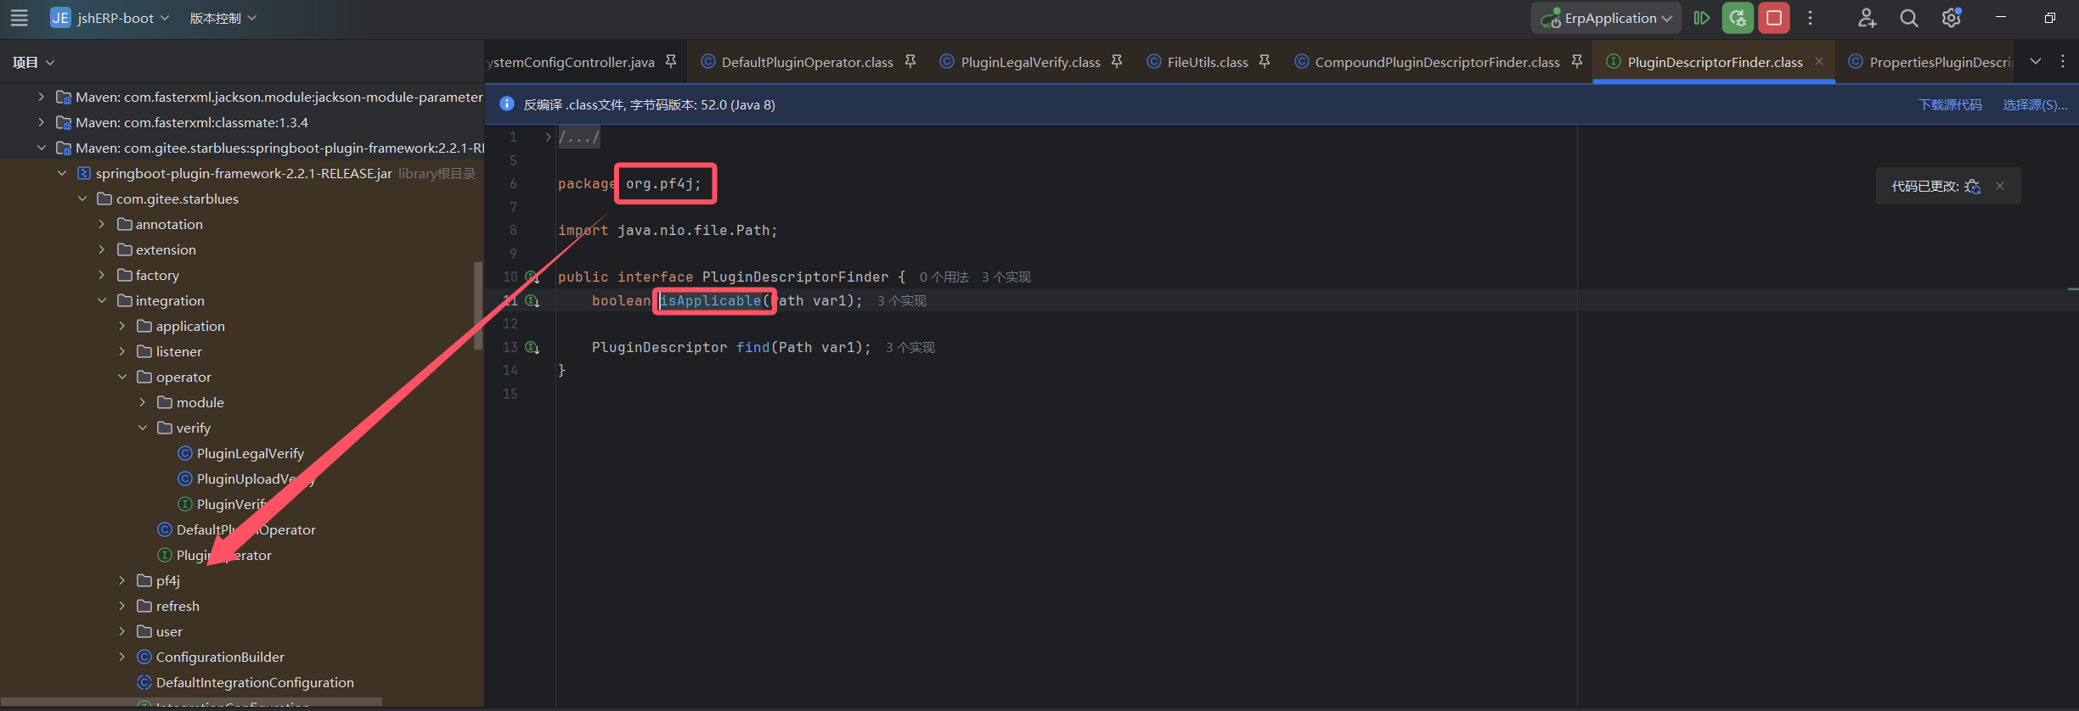
Task: Click the project tree horizontal scrollbar
Action: click(x=191, y=702)
